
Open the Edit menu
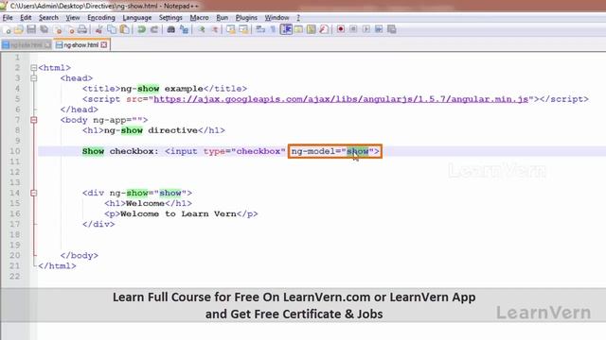point(26,18)
